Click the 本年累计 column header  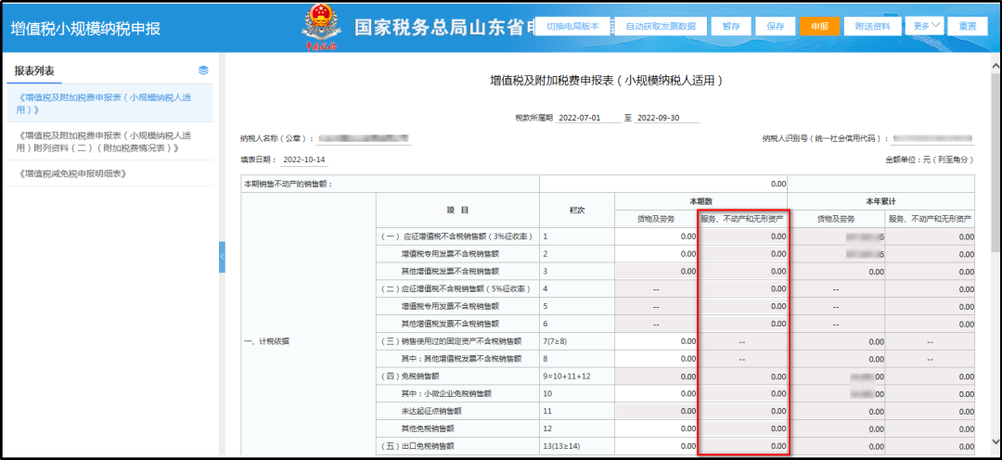click(x=881, y=200)
